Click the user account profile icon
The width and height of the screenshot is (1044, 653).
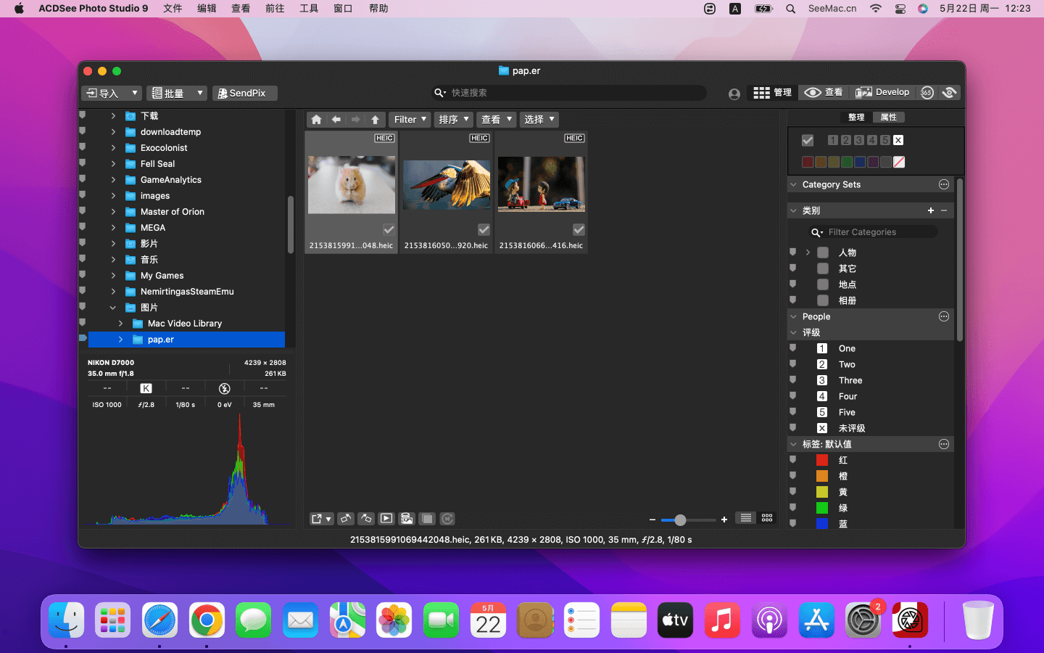click(x=734, y=94)
